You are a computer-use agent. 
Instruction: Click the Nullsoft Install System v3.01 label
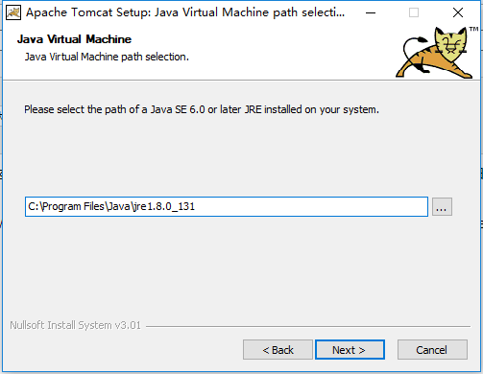click(x=75, y=325)
